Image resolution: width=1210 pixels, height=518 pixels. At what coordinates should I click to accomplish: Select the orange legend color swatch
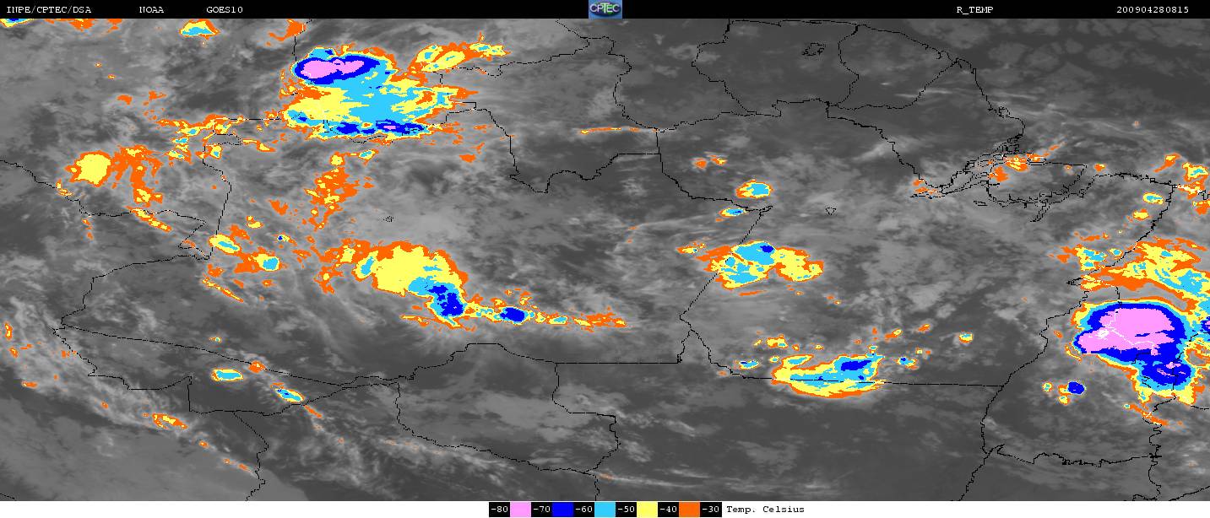tap(689, 510)
